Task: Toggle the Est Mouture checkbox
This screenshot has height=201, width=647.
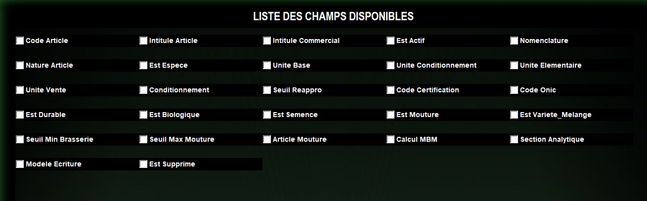Action: [x=390, y=115]
